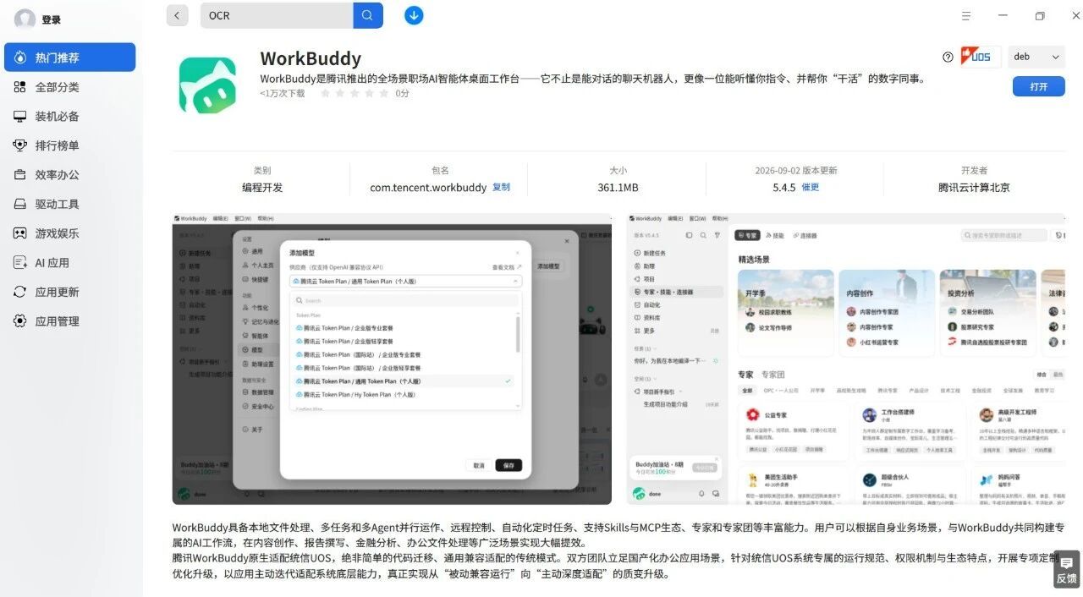Click the star rating row
This screenshot has height=597, width=1083.
pos(354,93)
